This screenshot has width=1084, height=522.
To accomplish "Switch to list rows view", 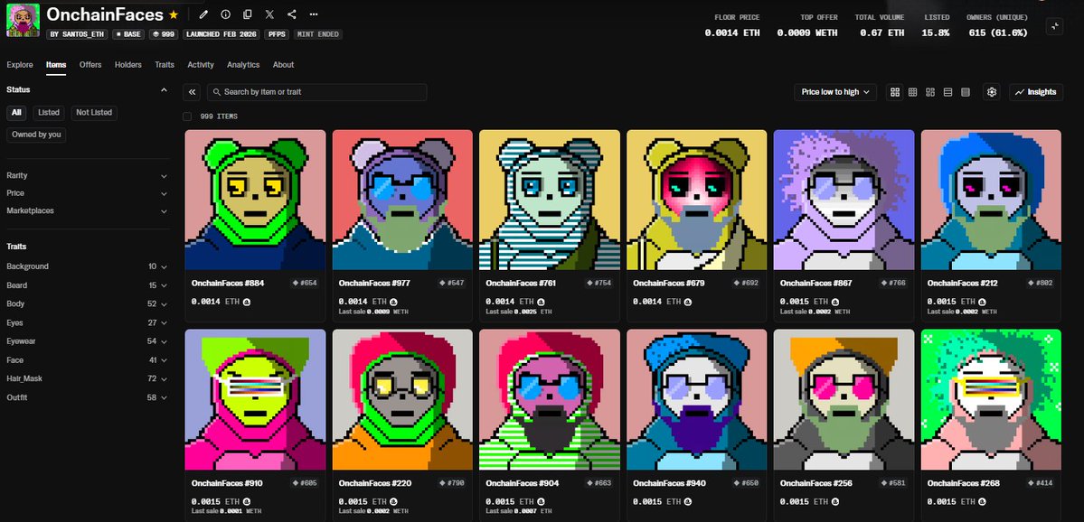I will click(x=947, y=92).
